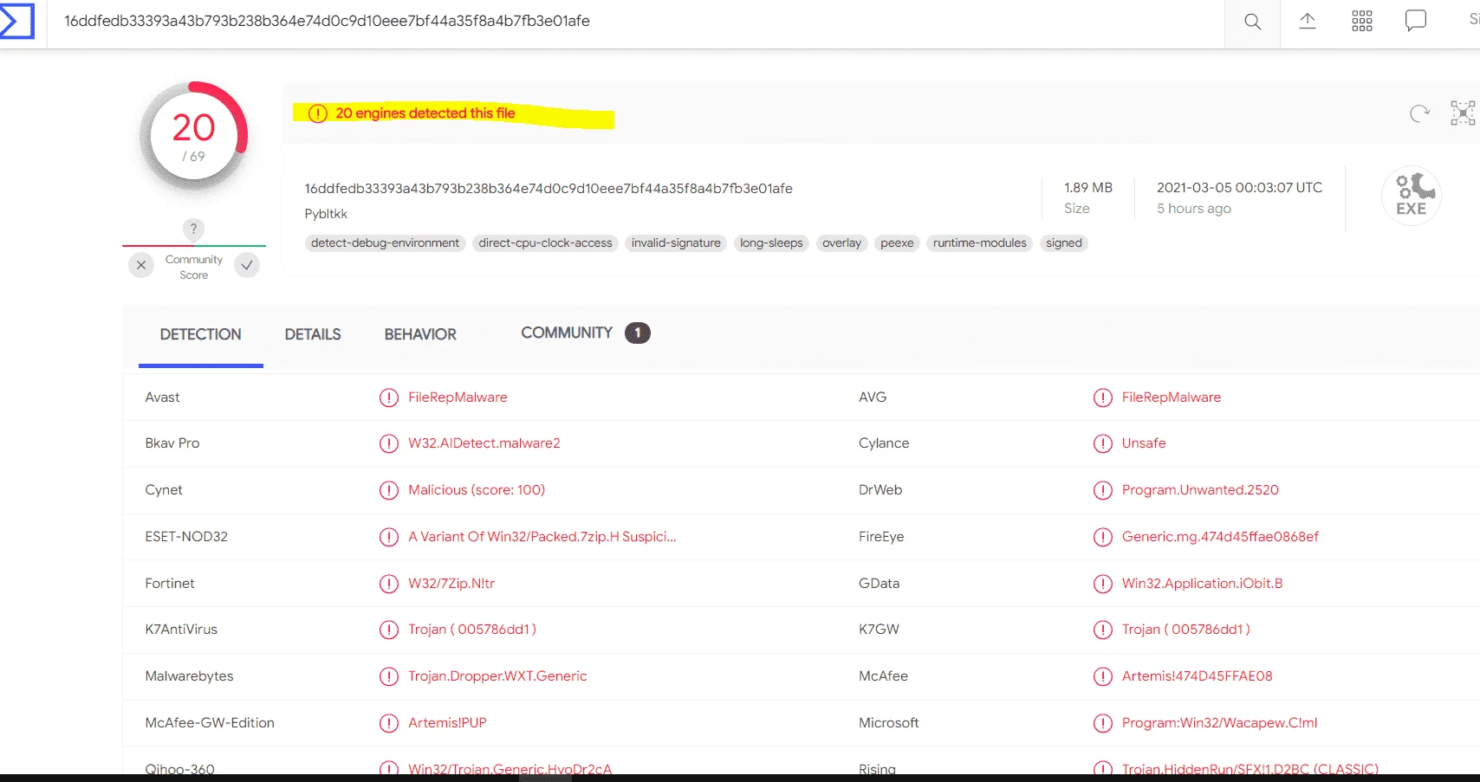Open the comments speech bubble icon
The width and height of the screenshot is (1480, 782).
point(1416,21)
